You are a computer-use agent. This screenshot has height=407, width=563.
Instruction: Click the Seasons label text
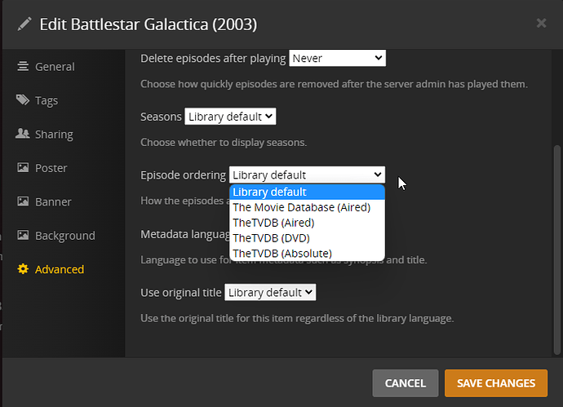(x=161, y=117)
